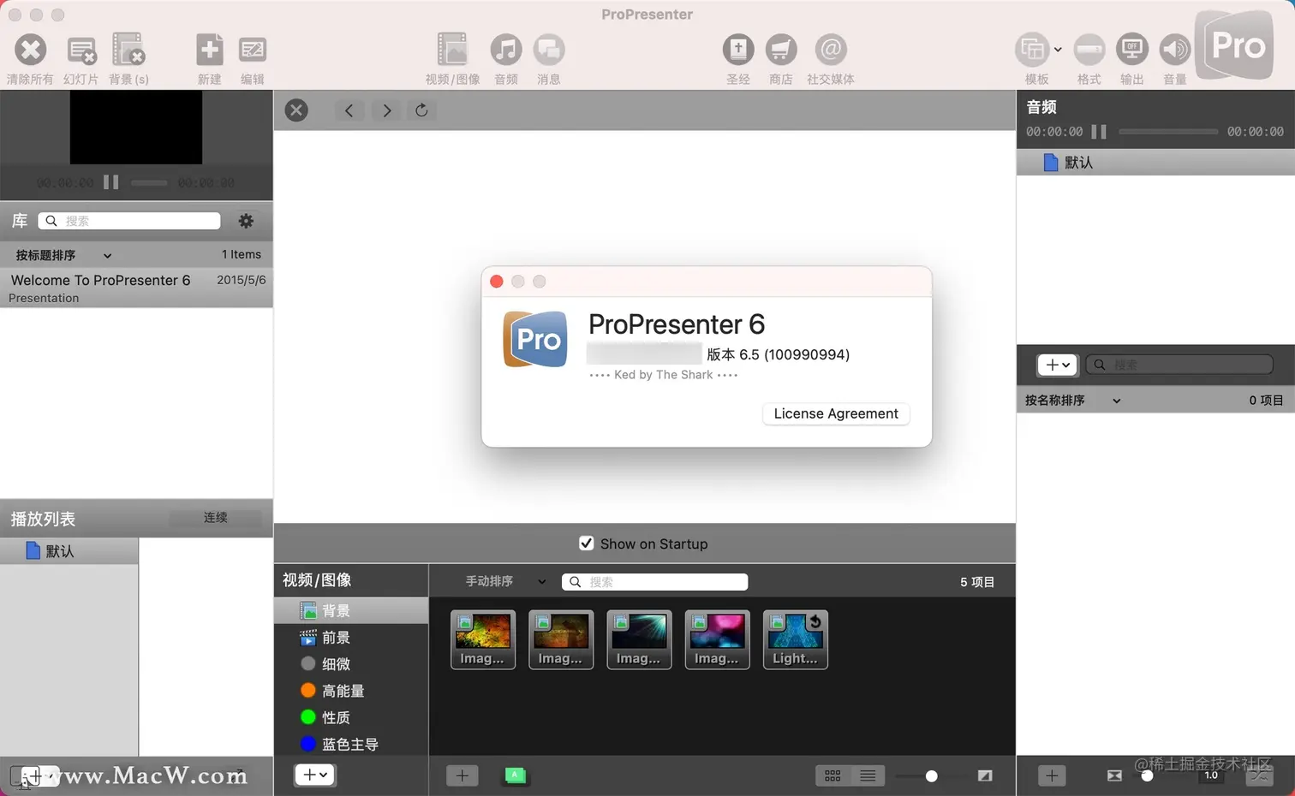This screenshot has height=796, width=1295.
Task: Click the License Agreement button
Action: click(836, 413)
